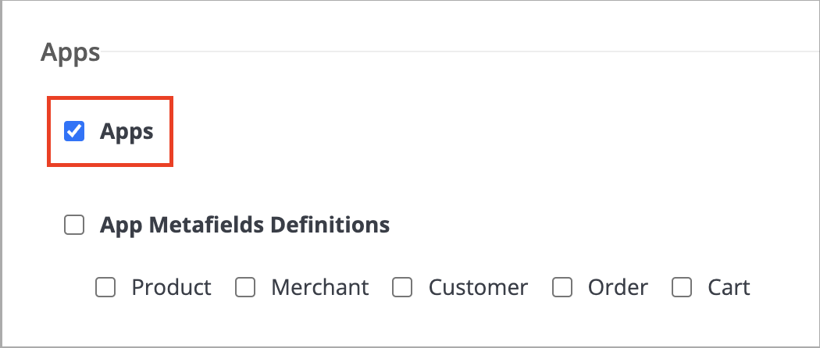Click the word Metafields in the bold label
Image resolution: width=820 pixels, height=348 pixels.
tap(207, 225)
